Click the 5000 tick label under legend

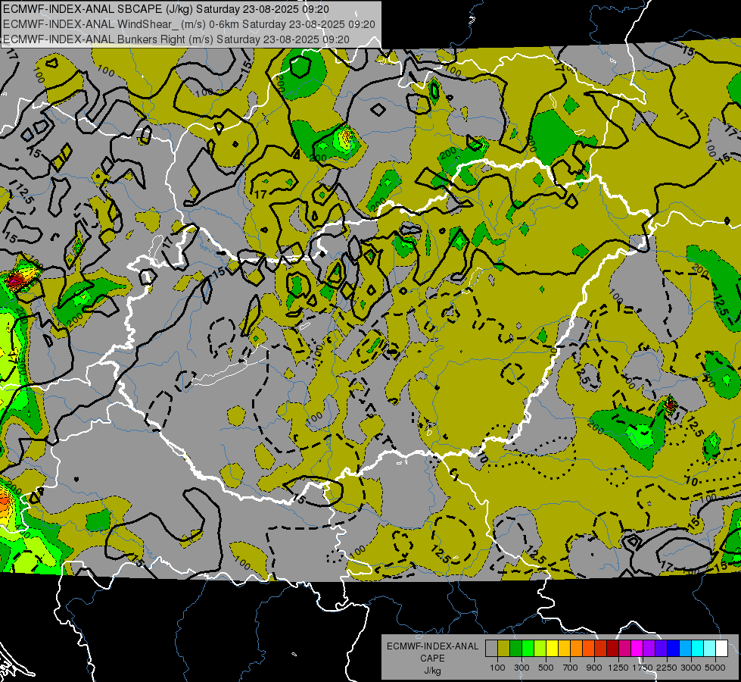click(x=715, y=668)
